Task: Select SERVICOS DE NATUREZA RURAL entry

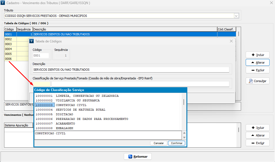Action: [80, 110]
